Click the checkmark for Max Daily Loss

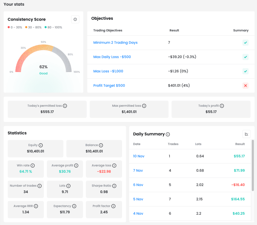tap(245, 57)
